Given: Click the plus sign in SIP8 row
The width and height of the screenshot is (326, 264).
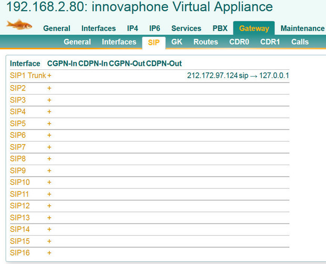Looking at the screenshot, I should tap(49, 159).
